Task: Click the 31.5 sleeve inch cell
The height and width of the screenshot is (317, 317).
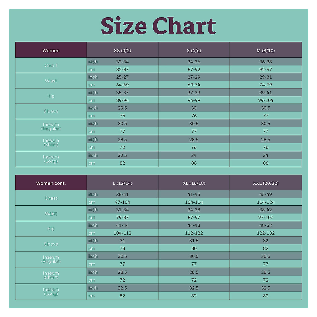Action: (194, 241)
